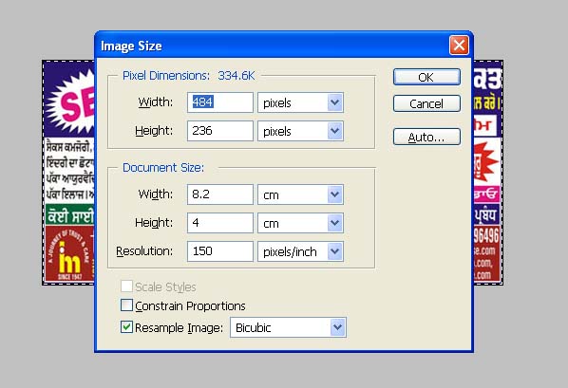Image resolution: width=568 pixels, height=388 pixels.
Task: Uncheck the Resample Image option
Action: [x=126, y=327]
